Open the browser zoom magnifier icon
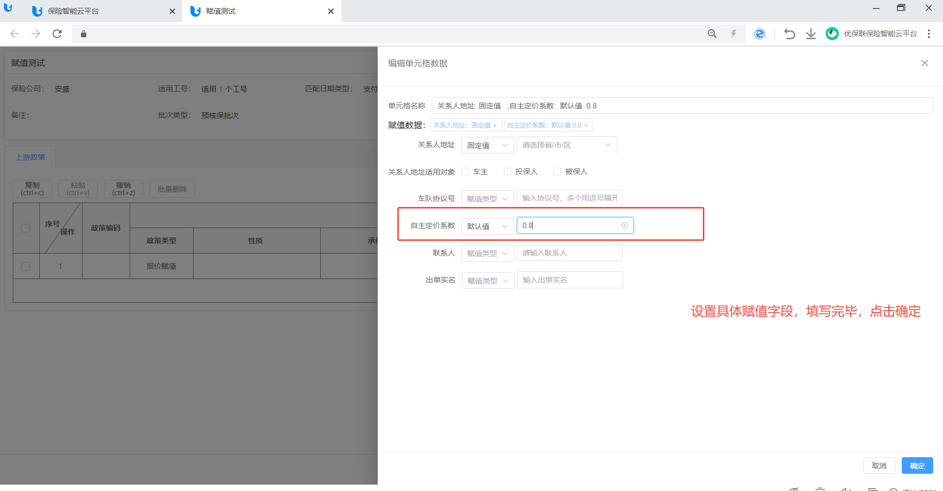The width and height of the screenshot is (943, 491). click(x=712, y=34)
